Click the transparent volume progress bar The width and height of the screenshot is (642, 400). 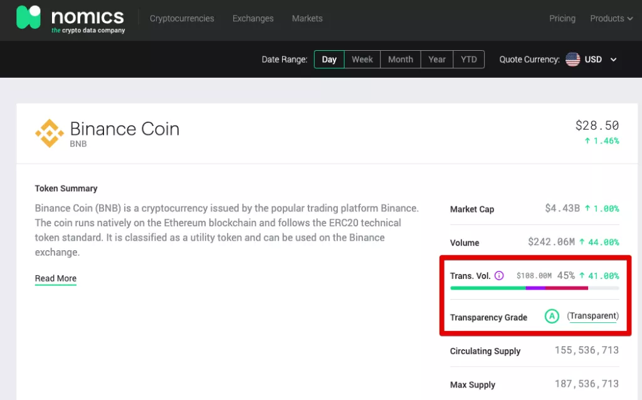[x=534, y=288]
